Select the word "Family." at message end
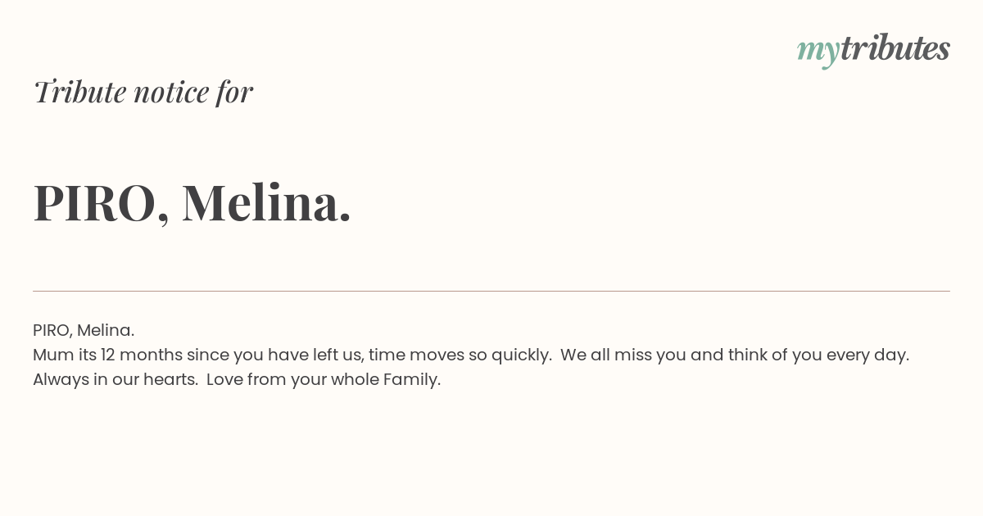Screen dimensions: 983x516 click(x=412, y=380)
